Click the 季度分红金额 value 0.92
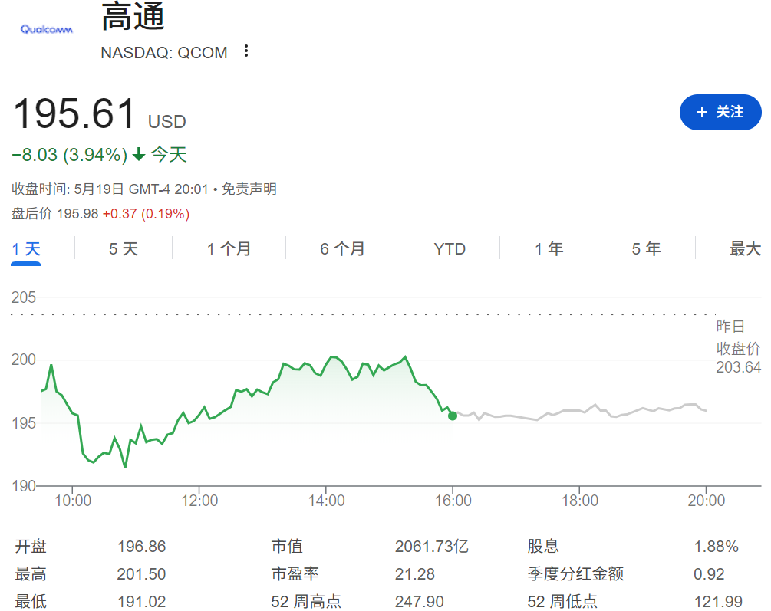Screen dimensions: 771x611 (709, 574)
